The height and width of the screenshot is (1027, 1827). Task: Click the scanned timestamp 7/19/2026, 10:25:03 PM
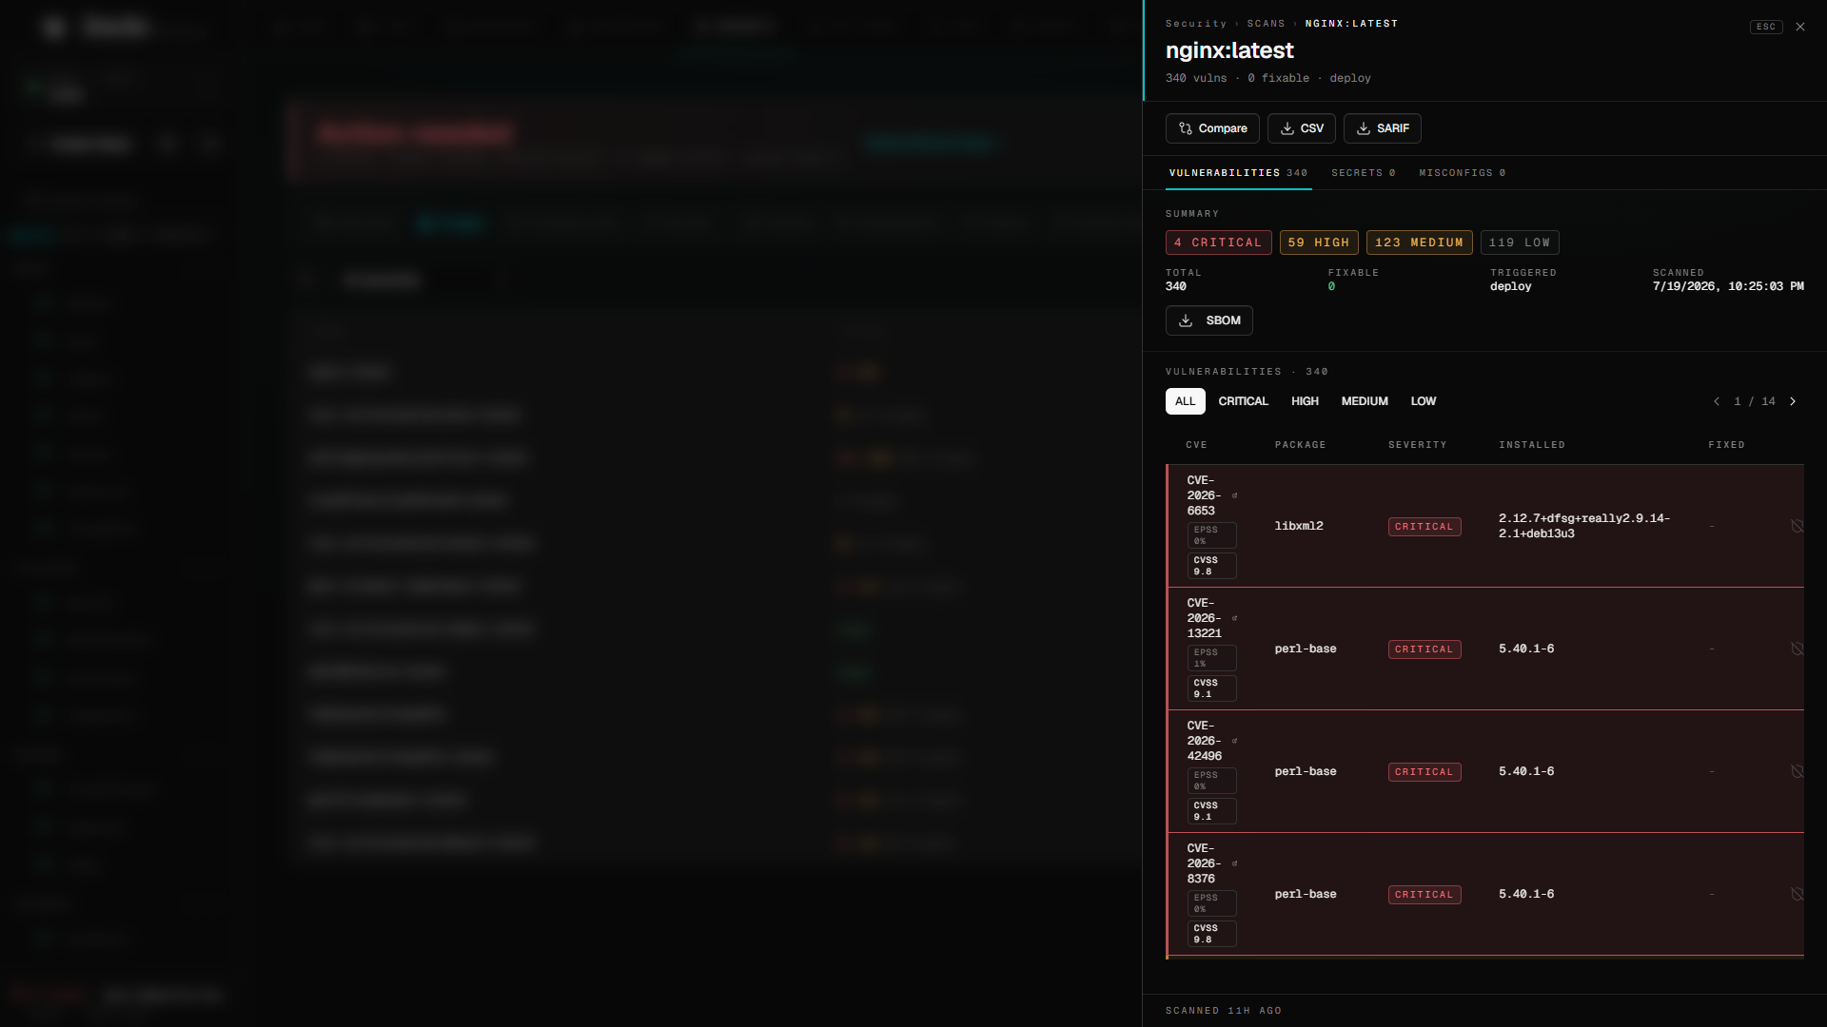coord(1728,286)
